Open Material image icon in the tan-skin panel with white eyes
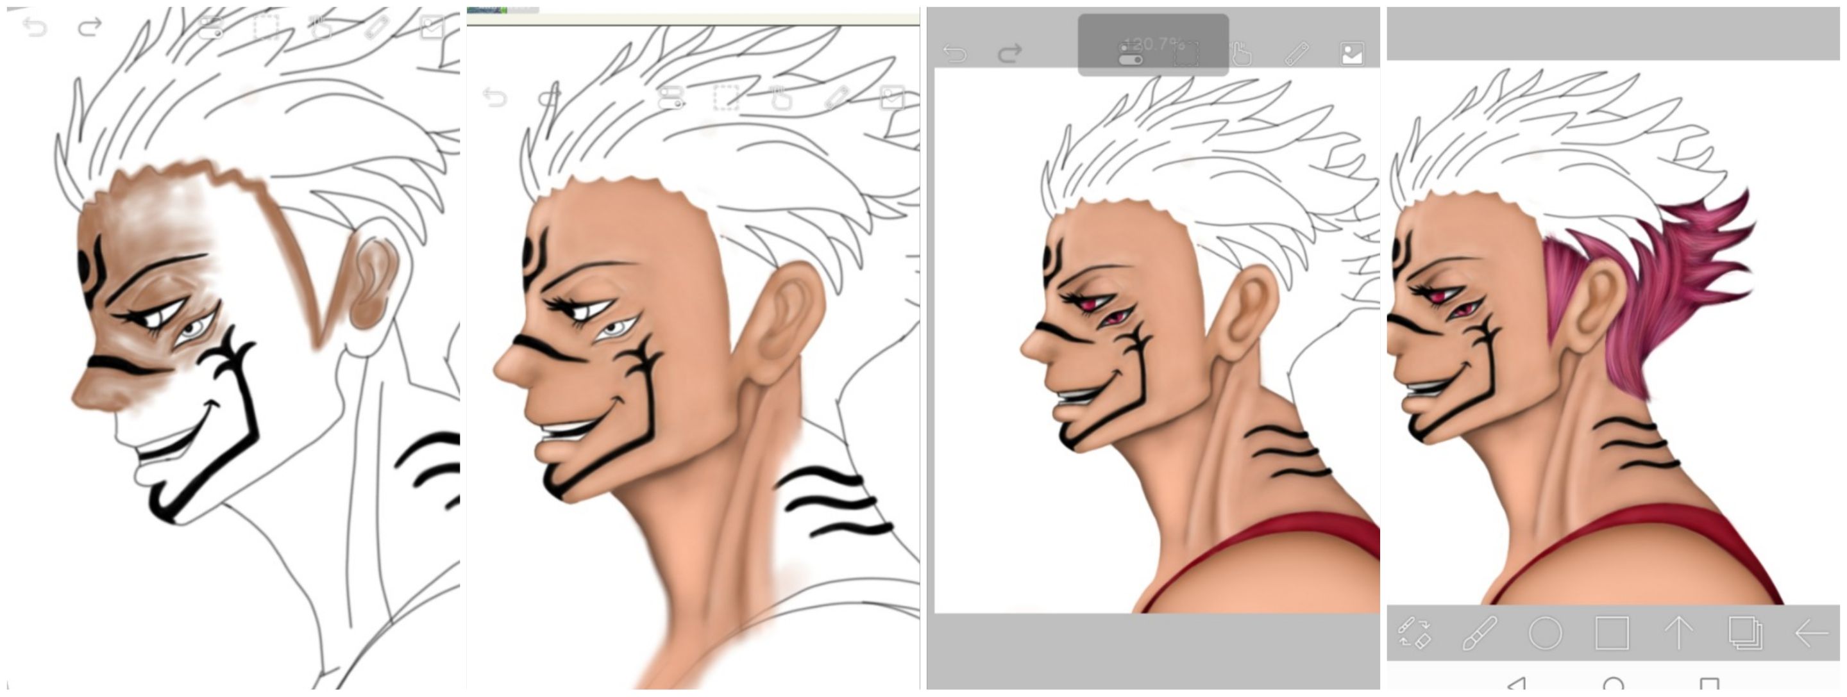Image resolution: width=1847 pixels, height=697 pixels. click(x=893, y=97)
